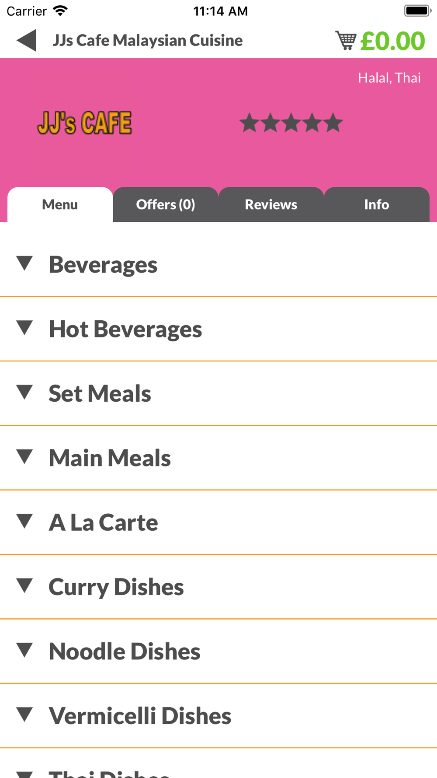Select the Menu tab
The height and width of the screenshot is (778, 437).
(60, 204)
